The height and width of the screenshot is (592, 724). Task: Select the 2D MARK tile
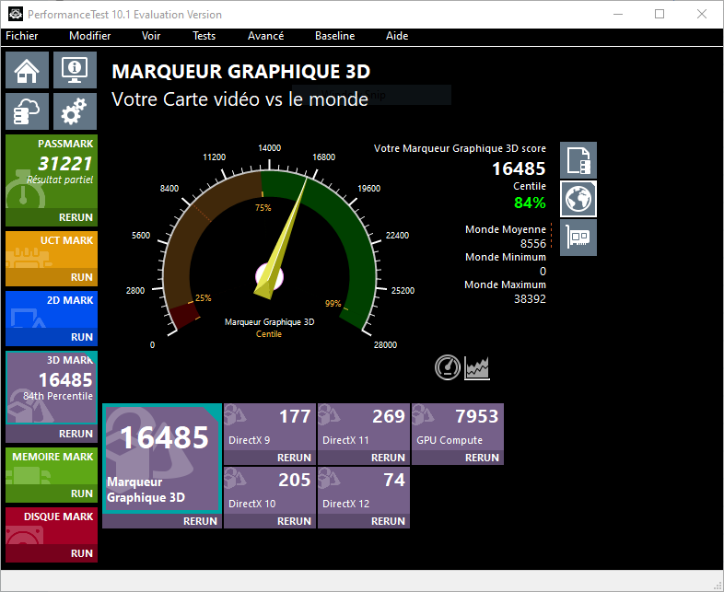point(52,309)
